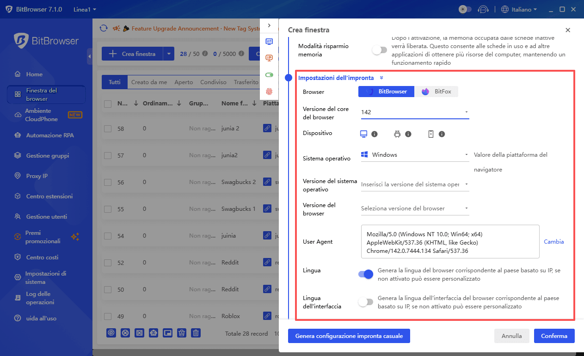
Task: Open Versione del core del browser dropdown
Action: click(415, 112)
